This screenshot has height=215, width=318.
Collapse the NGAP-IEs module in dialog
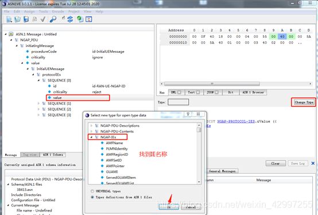(x=91, y=137)
